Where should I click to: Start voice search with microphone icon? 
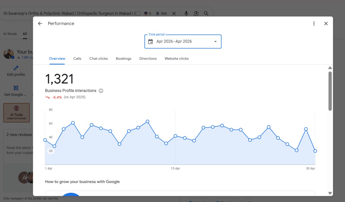point(186,13)
